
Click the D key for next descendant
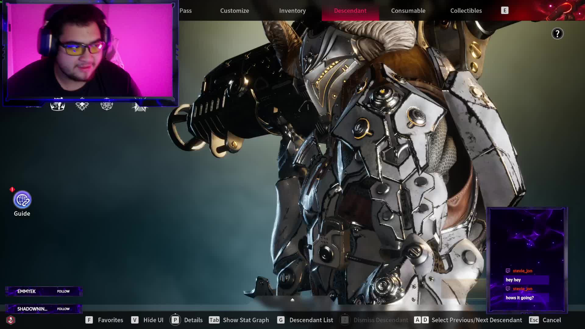[425, 320]
